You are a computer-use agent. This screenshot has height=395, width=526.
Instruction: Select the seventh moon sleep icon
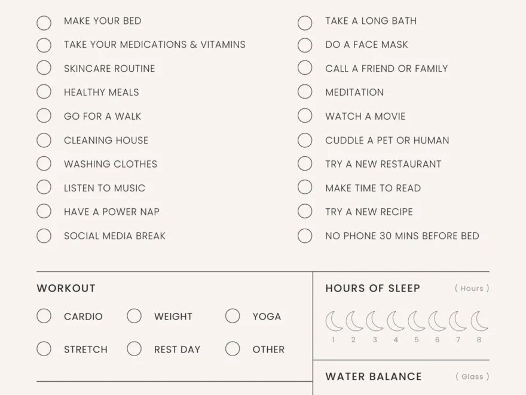(x=458, y=321)
